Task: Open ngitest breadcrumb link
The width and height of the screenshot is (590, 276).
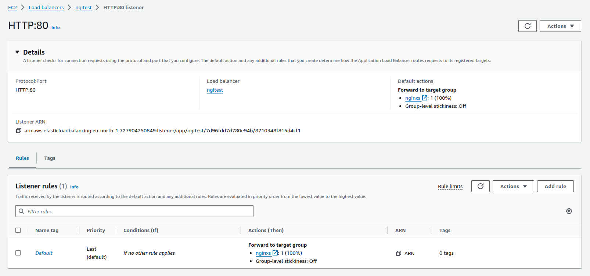Action: coord(83,7)
